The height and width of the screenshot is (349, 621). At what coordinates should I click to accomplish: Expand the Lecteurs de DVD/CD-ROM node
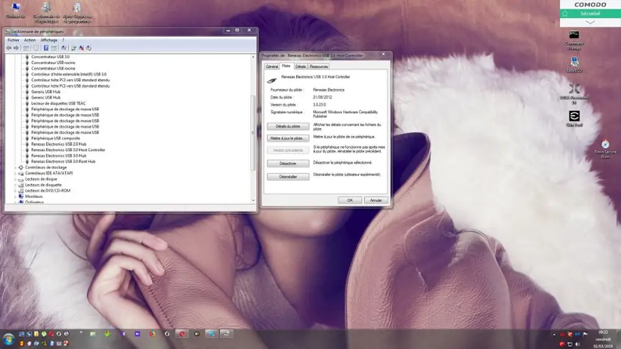[x=16, y=191]
